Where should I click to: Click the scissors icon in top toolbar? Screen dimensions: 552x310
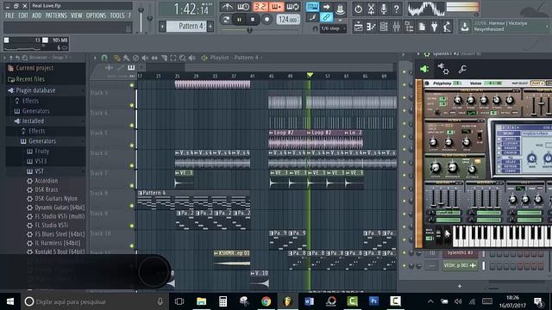(x=371, y=9)
